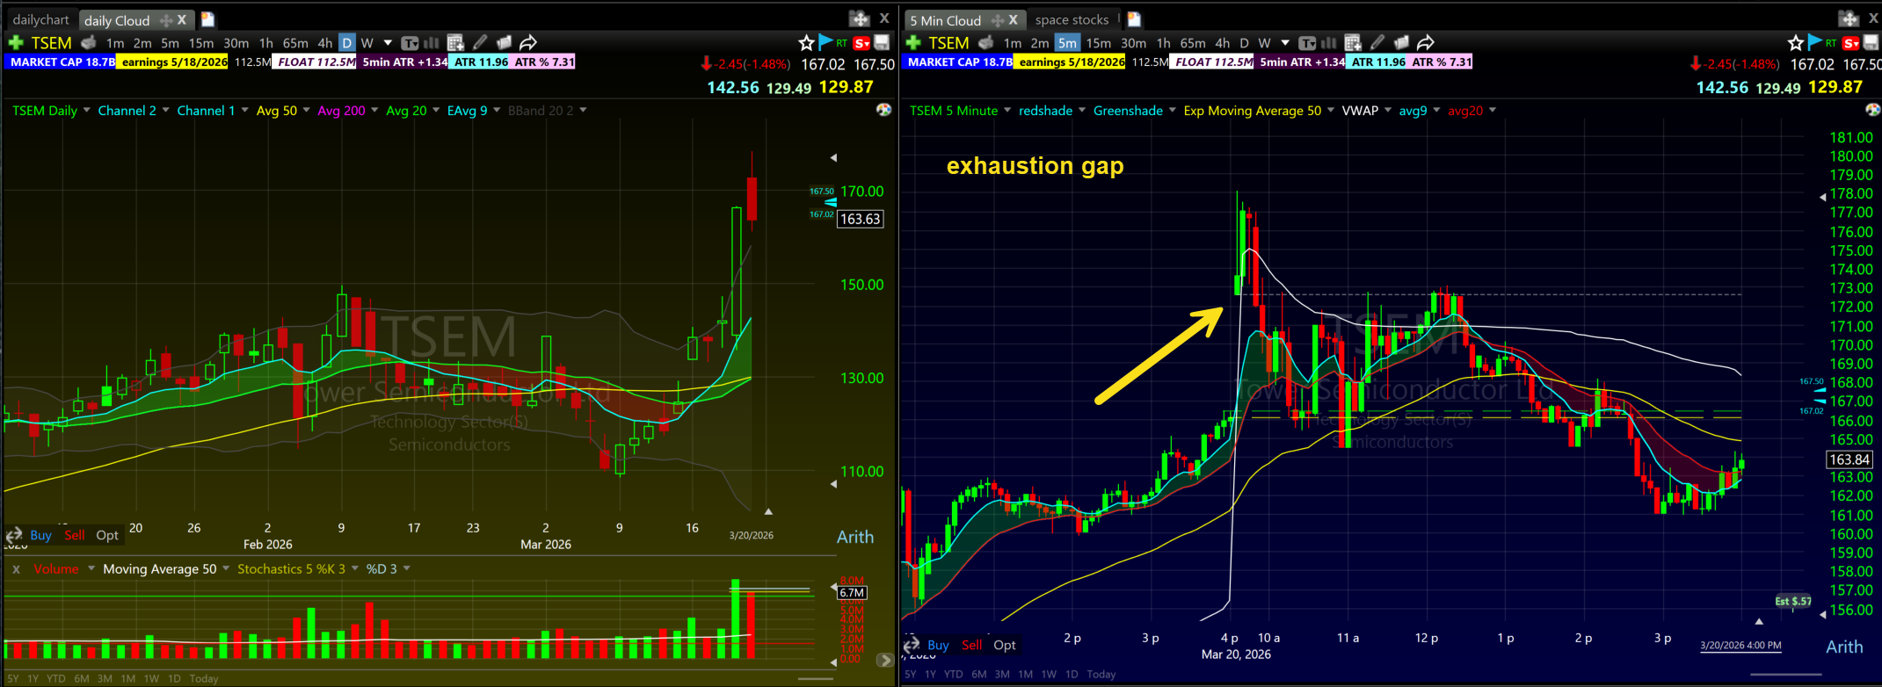Click the notes icon in left chart toolbar
Image resolution: width=1882 pixels, height=687 pixels.
504,42
